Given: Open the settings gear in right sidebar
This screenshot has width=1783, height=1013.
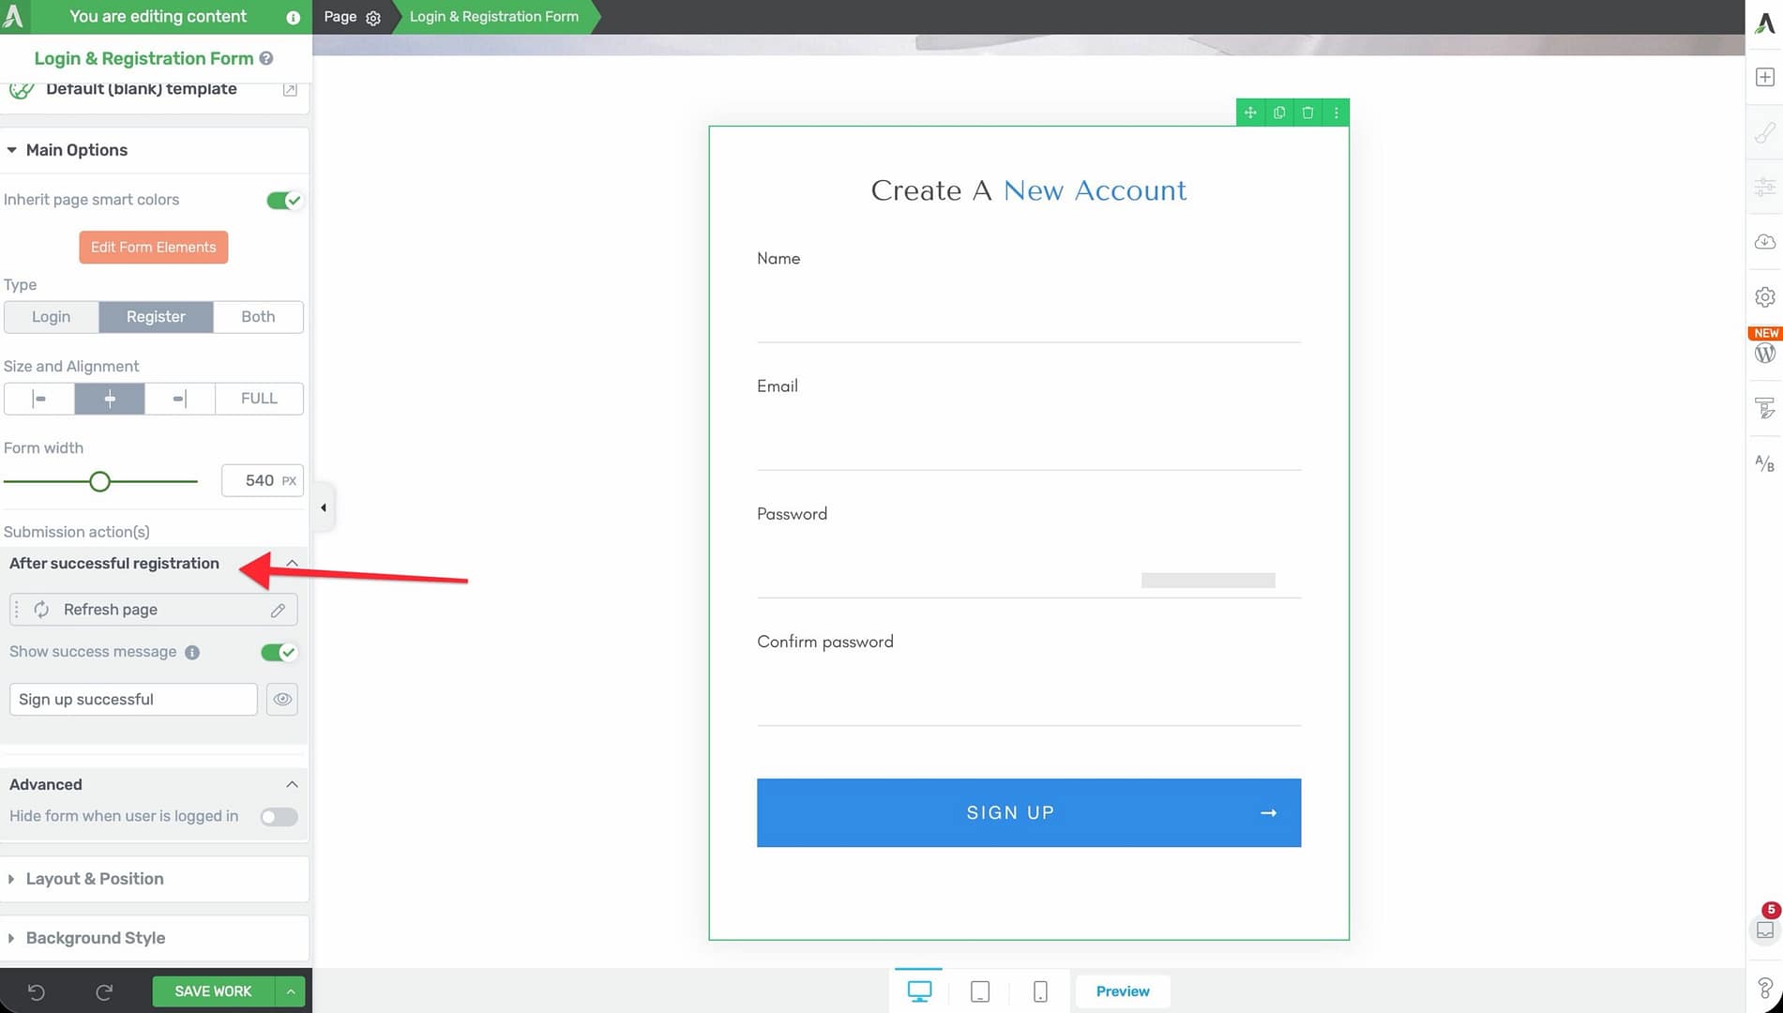Looking at the screenshot, I should pyautogui.click(x=1764, y=297).
